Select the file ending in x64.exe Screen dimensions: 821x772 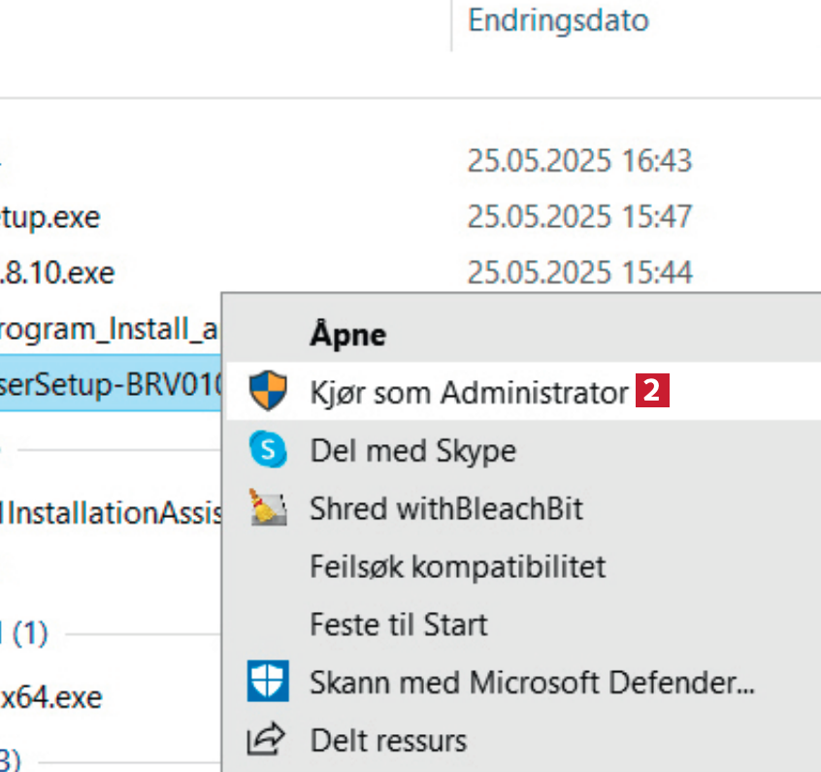(51, 697)
